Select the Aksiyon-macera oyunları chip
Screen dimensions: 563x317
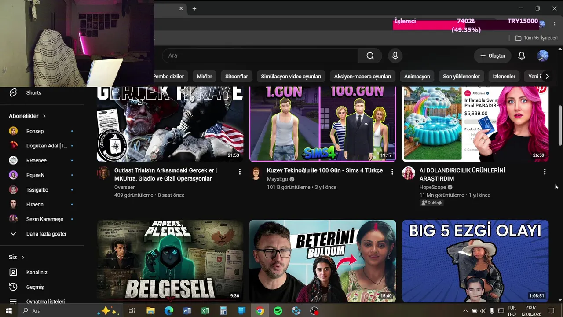362,77
